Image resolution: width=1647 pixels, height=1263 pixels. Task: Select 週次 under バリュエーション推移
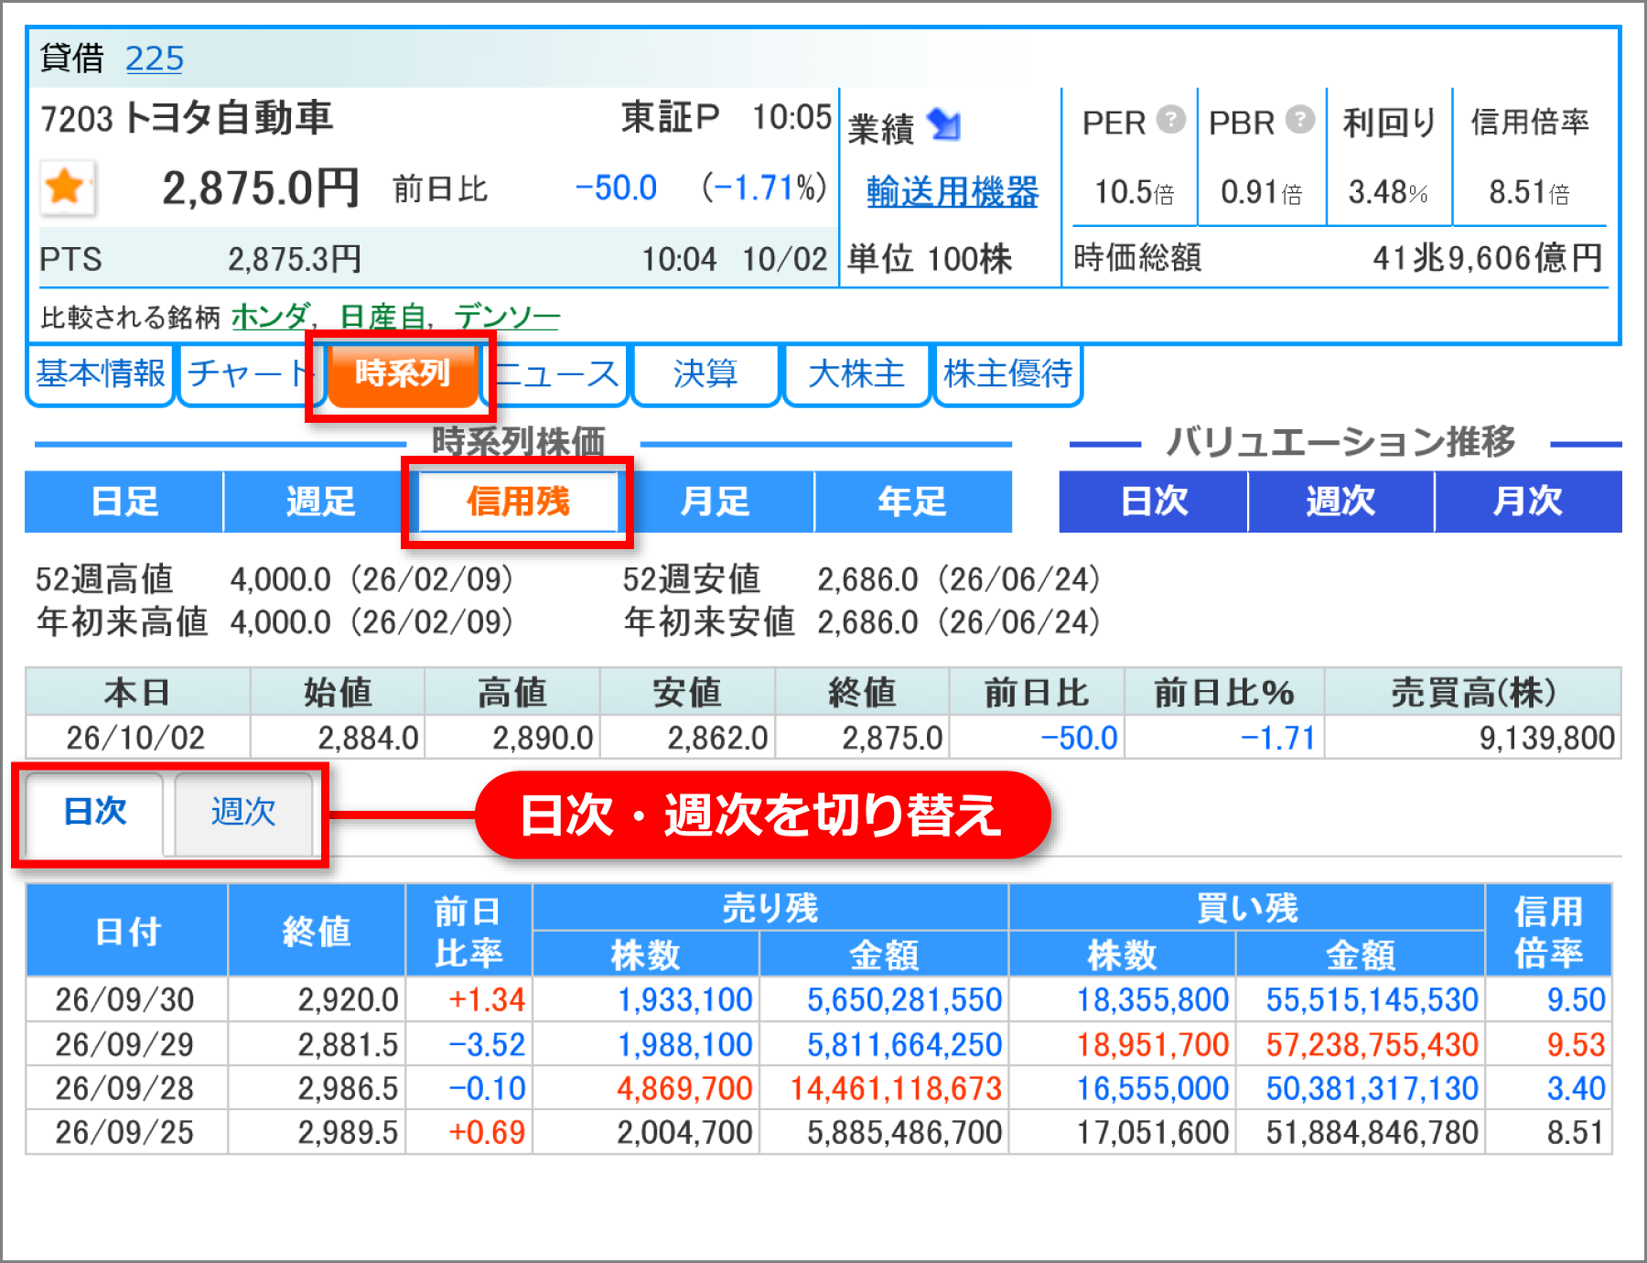coord(1341,502)
